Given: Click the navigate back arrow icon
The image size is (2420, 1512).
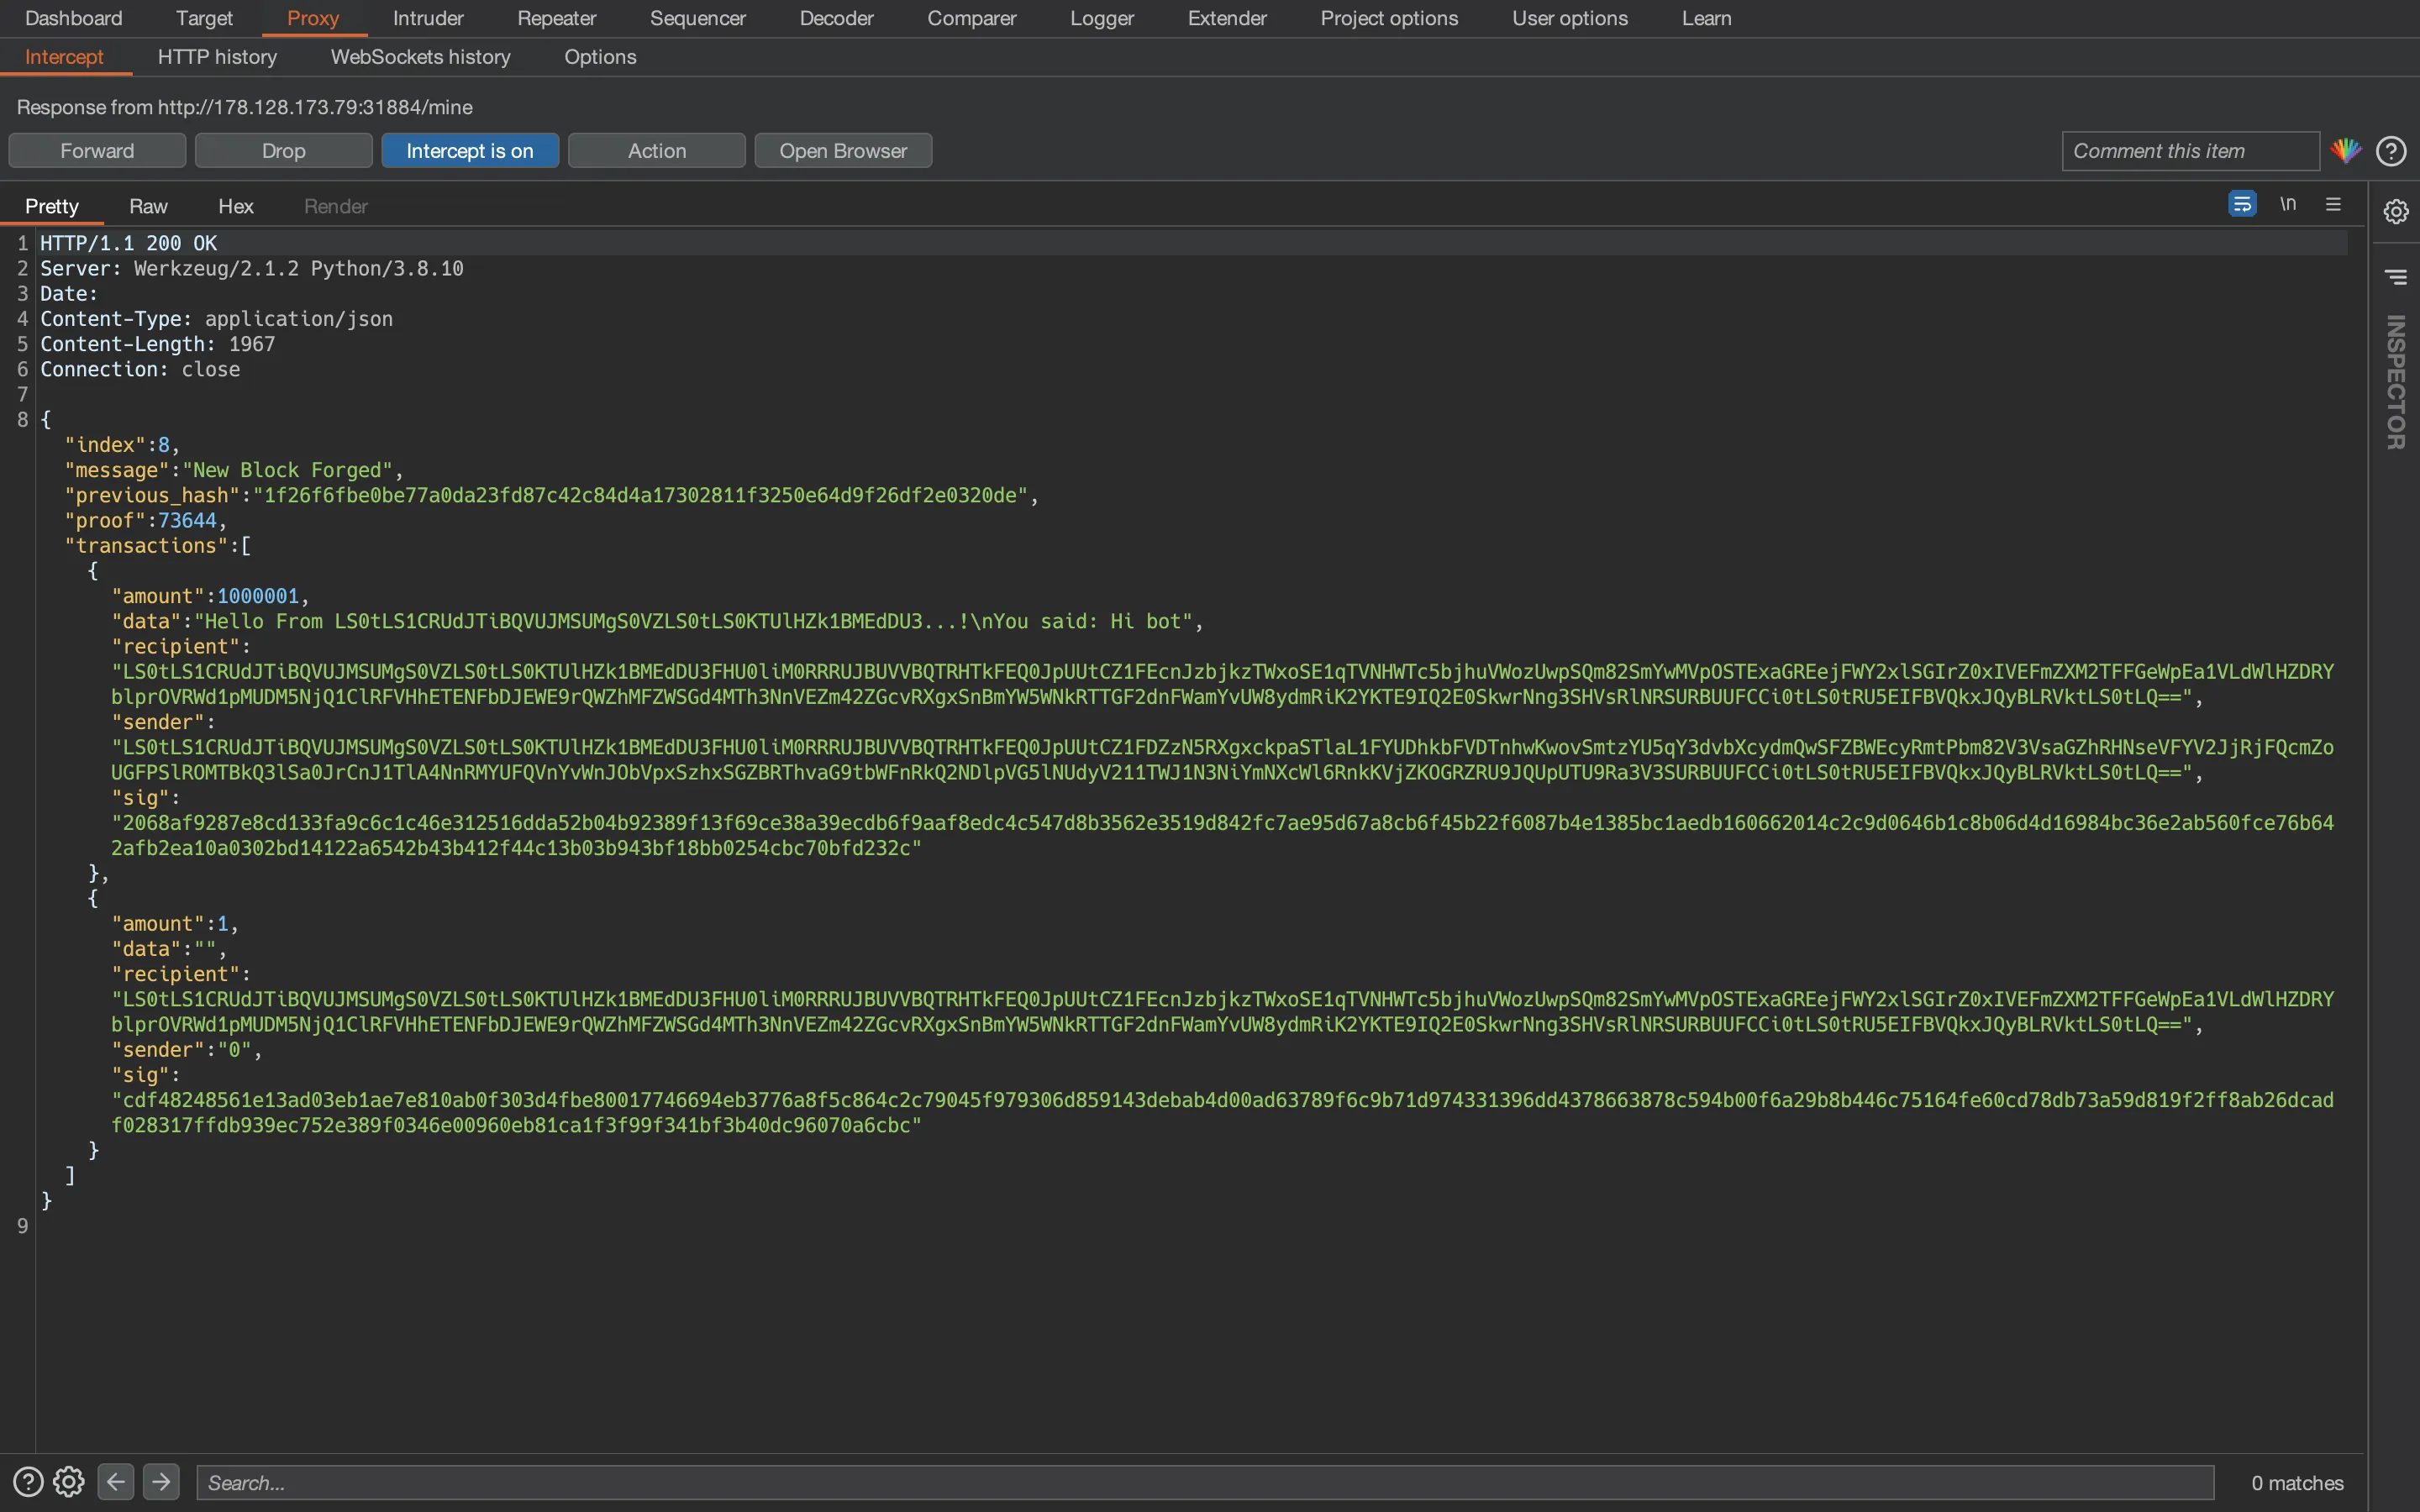Looking at the screenshot, I should tap(115, 1483).
